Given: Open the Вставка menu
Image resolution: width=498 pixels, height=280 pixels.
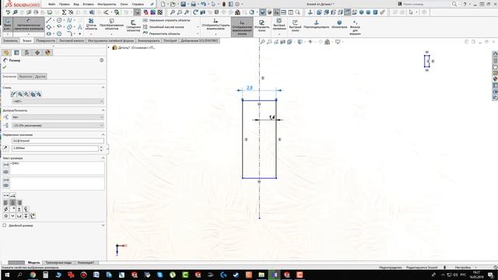Looking at the screenshot, I should 88,4.
